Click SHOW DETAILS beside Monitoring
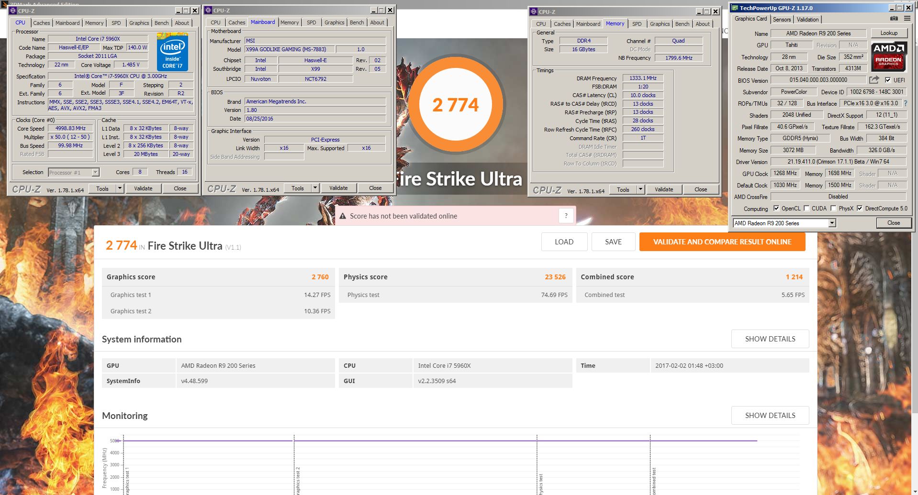Screen dimensions: 918x495 pos(770,415)
